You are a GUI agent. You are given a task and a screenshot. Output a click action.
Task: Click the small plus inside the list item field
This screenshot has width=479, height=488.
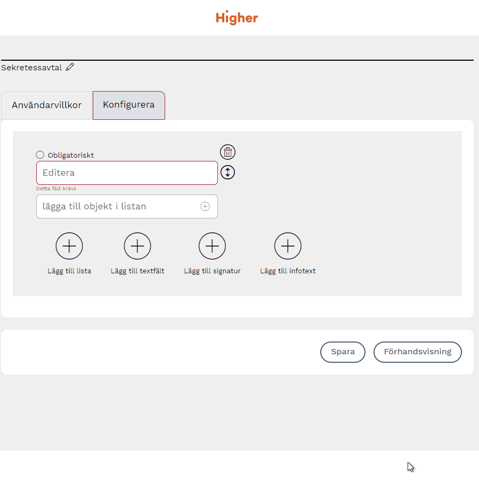[205, 207]
